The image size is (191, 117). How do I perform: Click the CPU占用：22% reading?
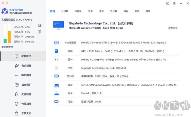pos(22,27)
